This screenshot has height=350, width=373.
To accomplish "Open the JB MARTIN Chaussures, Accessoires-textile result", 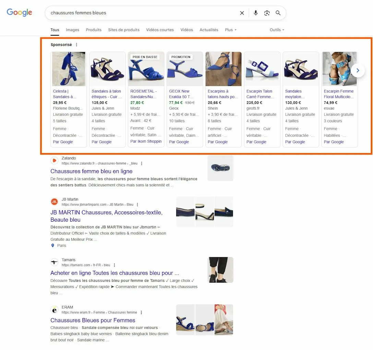I will 106,216.
